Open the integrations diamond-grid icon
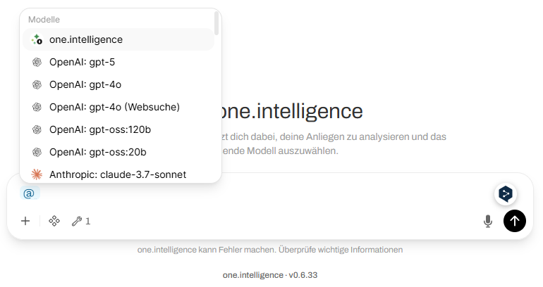 point(54,221)
